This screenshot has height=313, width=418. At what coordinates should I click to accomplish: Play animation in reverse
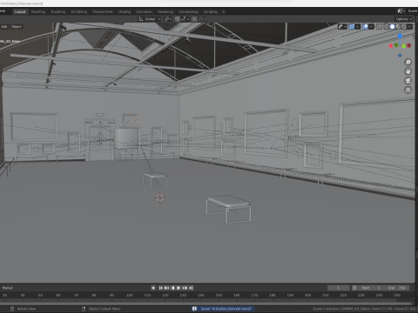point(172,288)
